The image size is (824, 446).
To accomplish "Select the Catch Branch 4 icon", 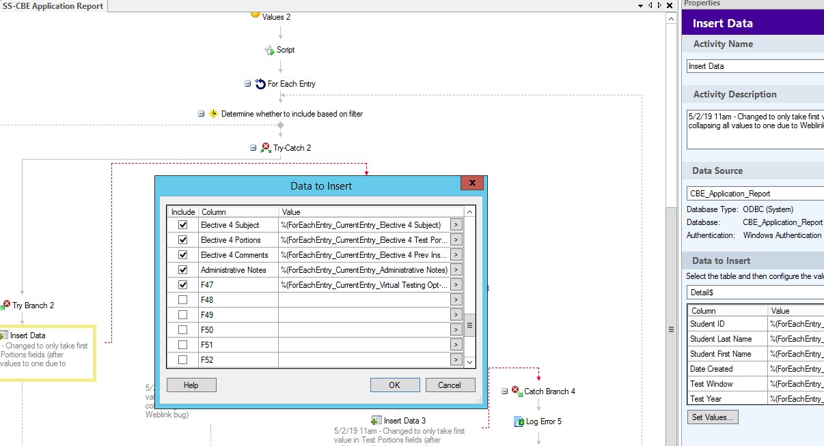I will tap(516, 391).
